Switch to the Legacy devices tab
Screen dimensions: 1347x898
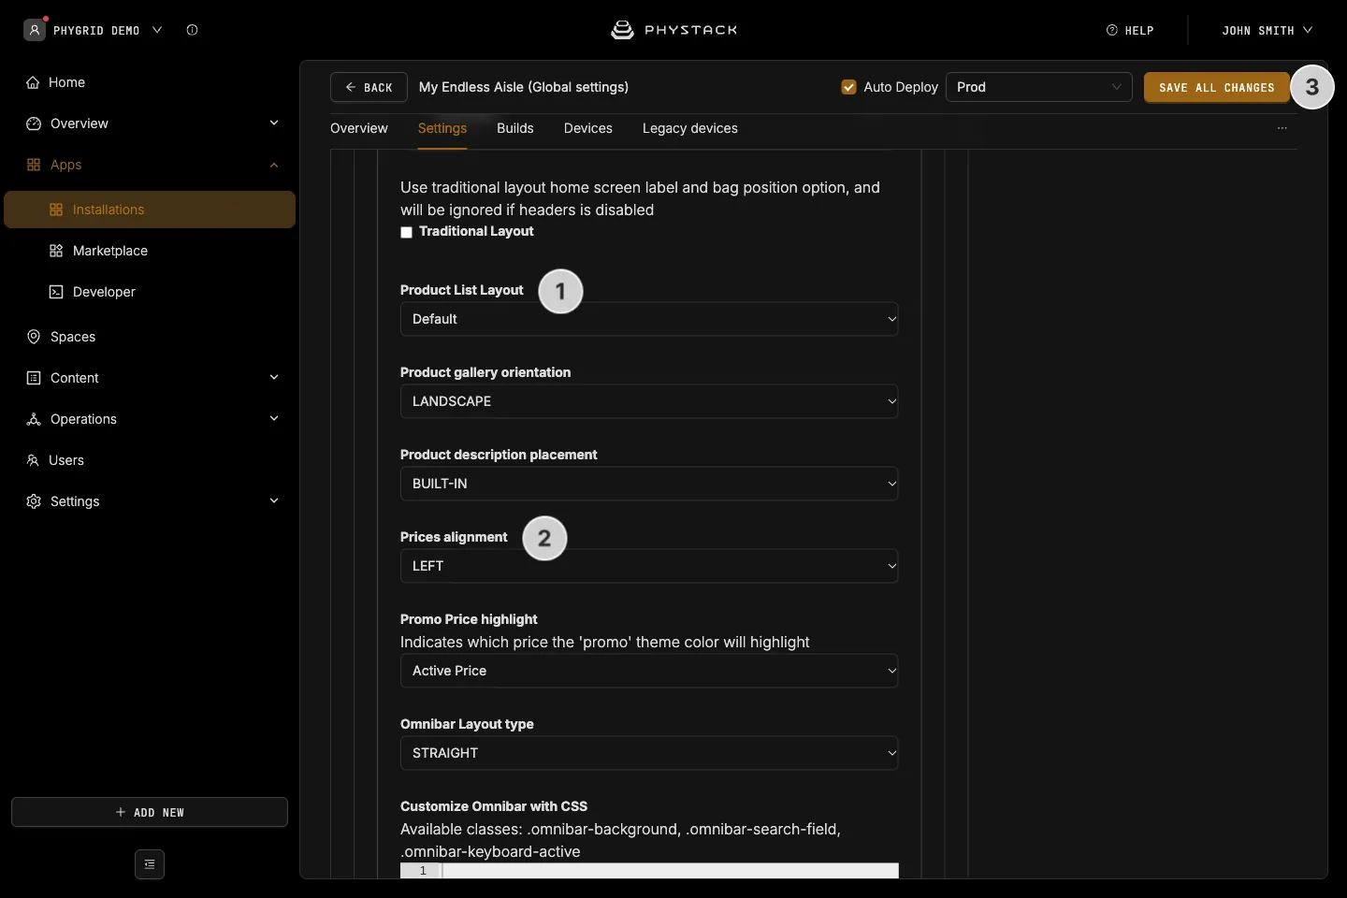(690, 128)
